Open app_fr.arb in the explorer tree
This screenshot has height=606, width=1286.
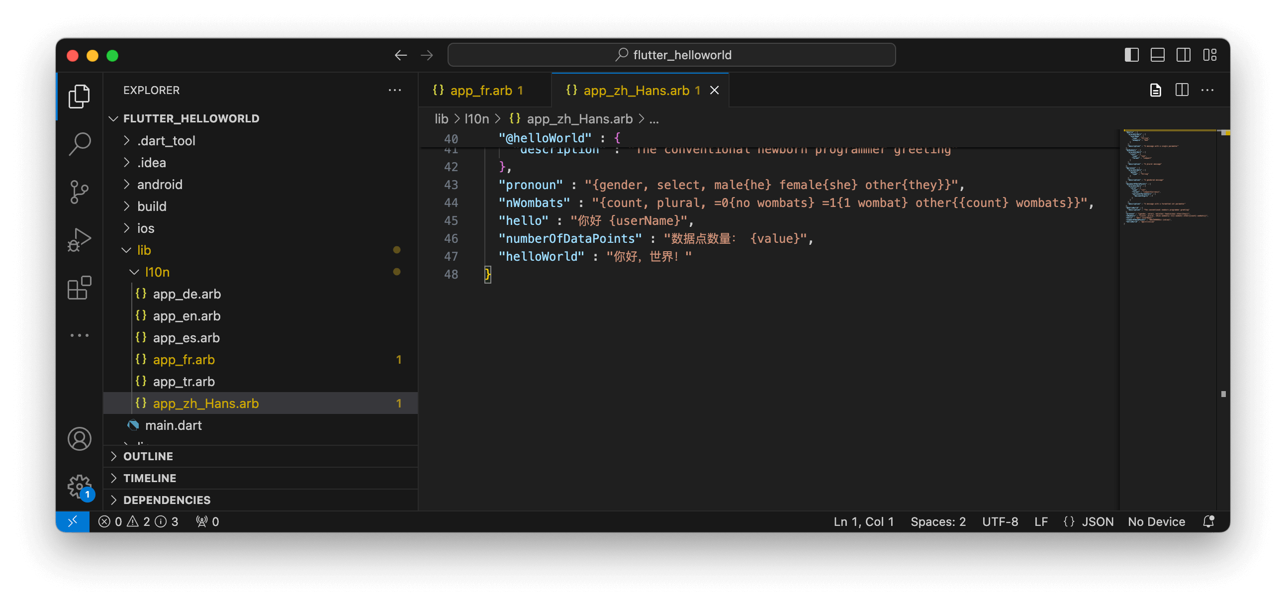click(x=261, y=360)
